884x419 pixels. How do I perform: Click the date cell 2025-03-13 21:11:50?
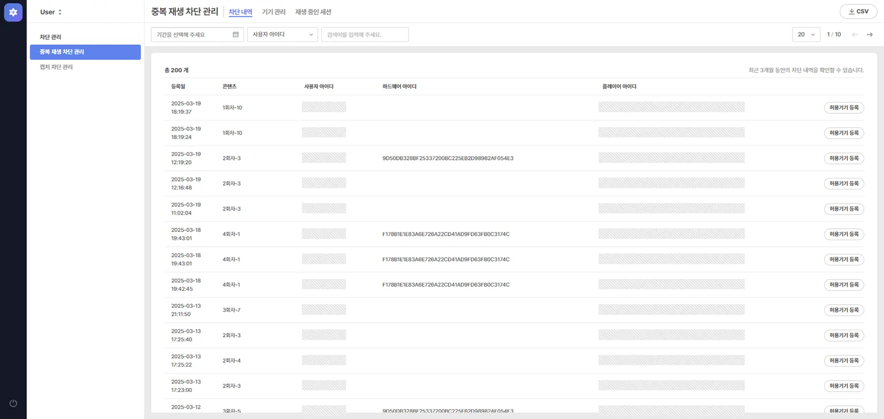[x=186, y=310]
